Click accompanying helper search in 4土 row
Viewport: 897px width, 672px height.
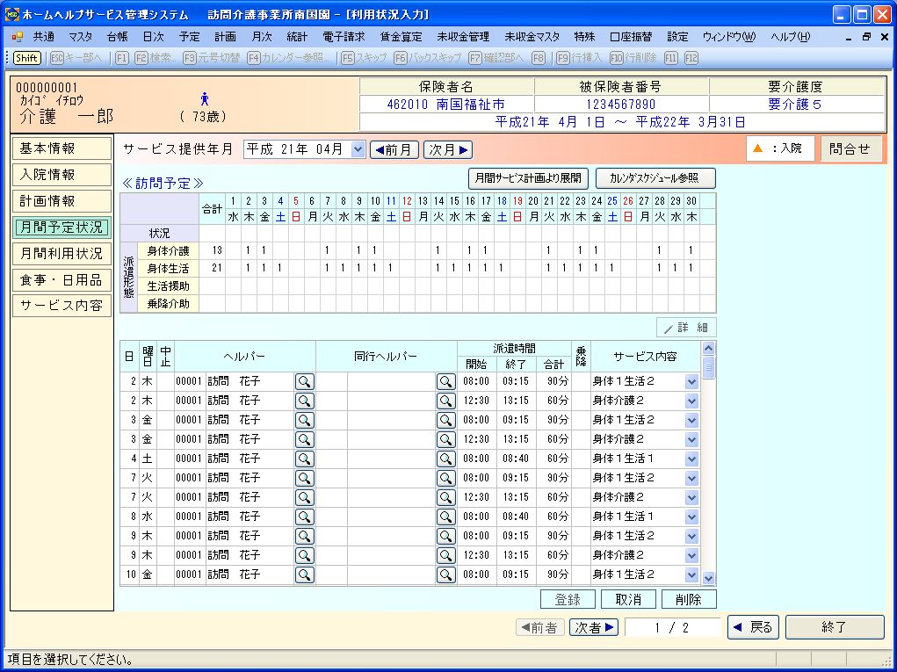click(446, 459)
